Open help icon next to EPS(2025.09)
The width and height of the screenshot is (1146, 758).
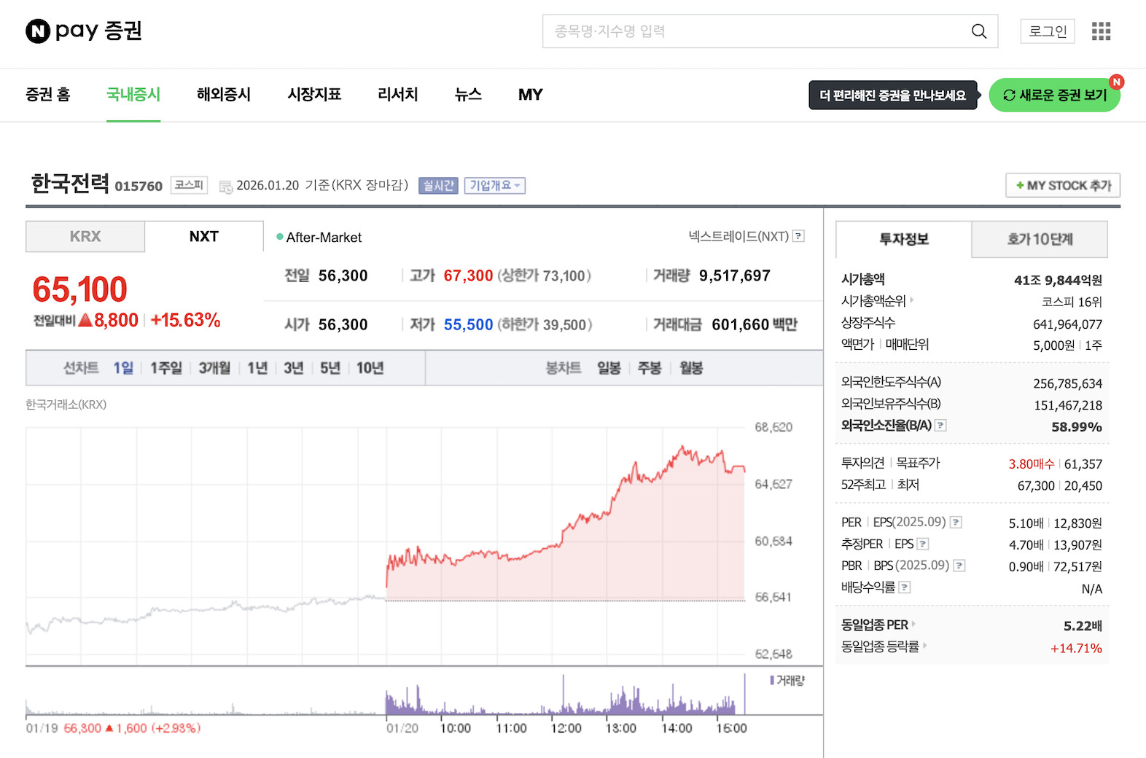956,523
